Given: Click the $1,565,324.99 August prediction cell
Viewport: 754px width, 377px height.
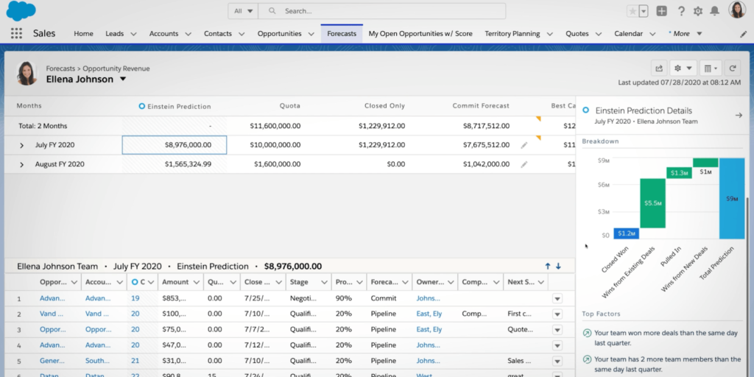Looking at the screenshot, I should click(174, 164).
